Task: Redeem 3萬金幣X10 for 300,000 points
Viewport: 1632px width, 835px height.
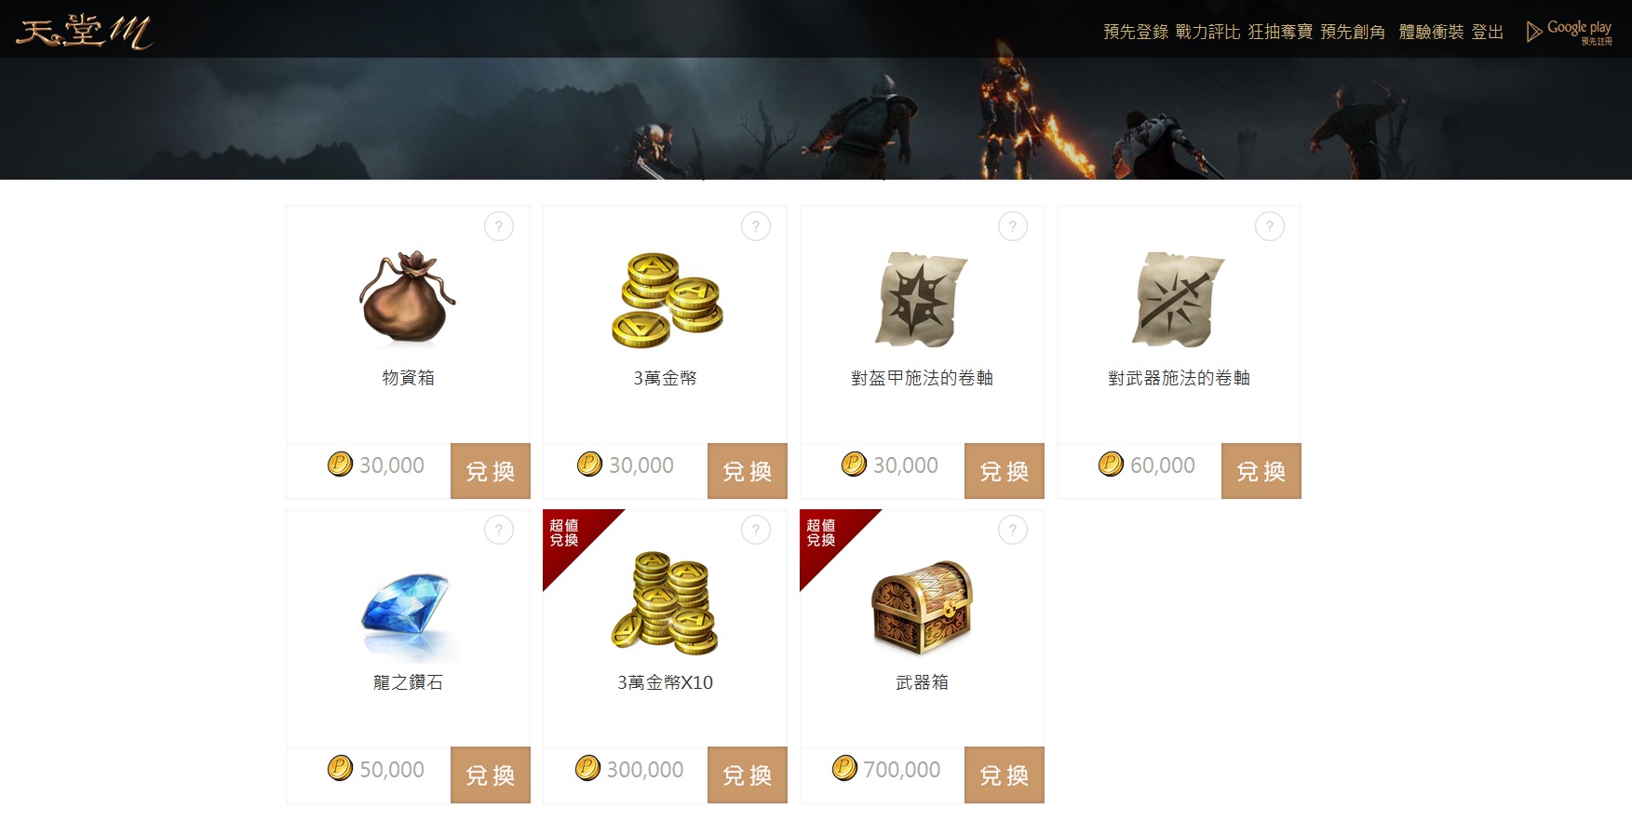Action: pyautogui.click(x=748, y=774)
